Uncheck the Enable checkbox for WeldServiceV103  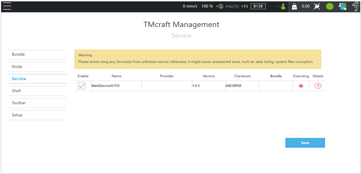[x=82, y=86]
